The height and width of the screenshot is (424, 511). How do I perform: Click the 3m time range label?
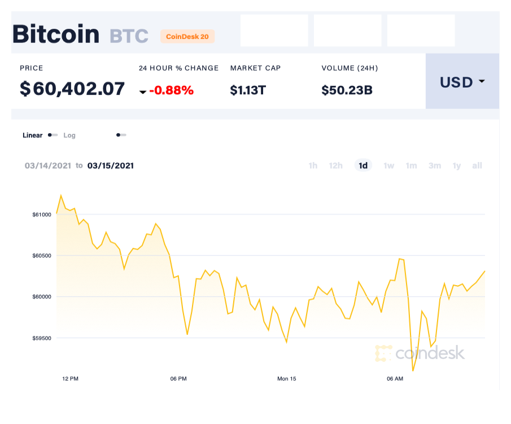(x=435, y=165)
